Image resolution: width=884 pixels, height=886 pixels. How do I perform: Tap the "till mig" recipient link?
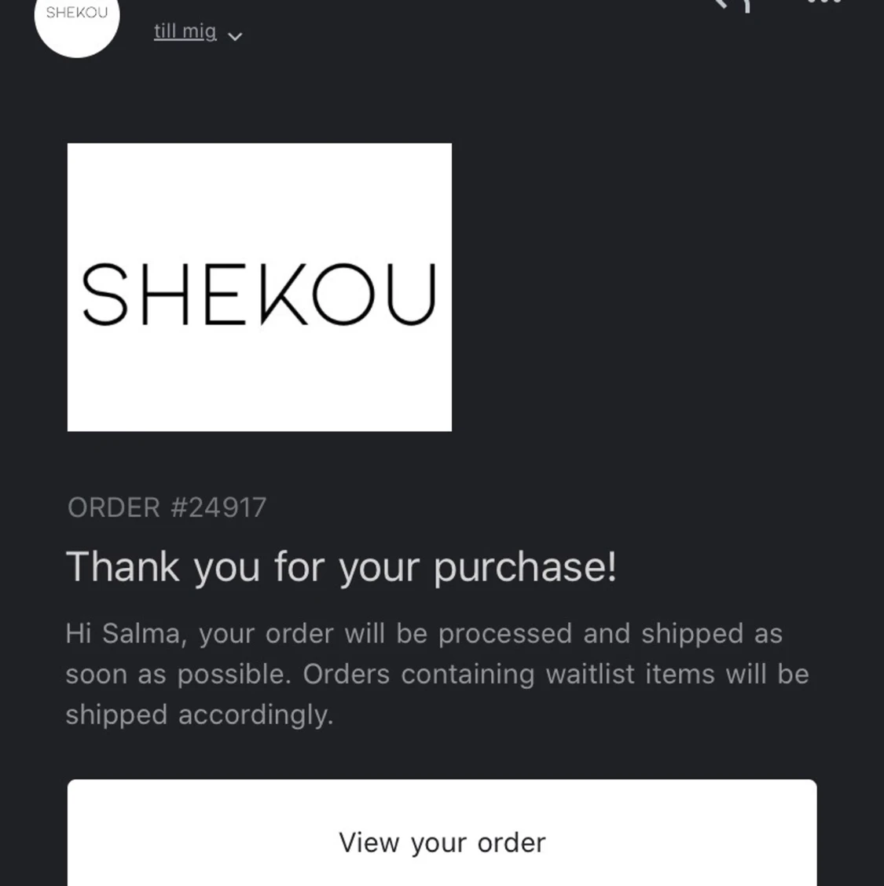[185, 31]
